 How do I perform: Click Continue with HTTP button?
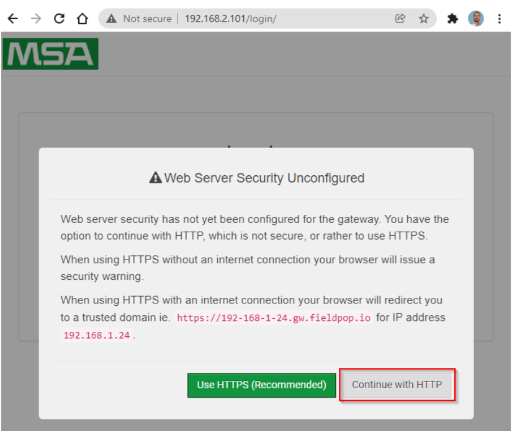tap(397, 385)
